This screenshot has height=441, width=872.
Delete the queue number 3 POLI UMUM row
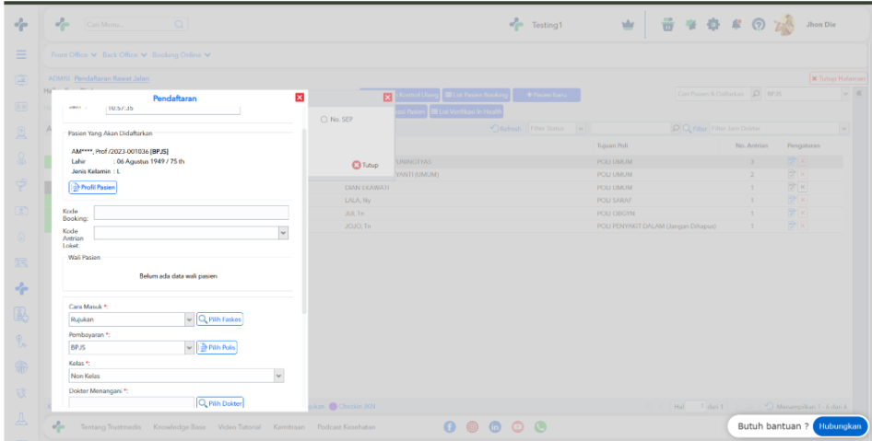(803, 162)
